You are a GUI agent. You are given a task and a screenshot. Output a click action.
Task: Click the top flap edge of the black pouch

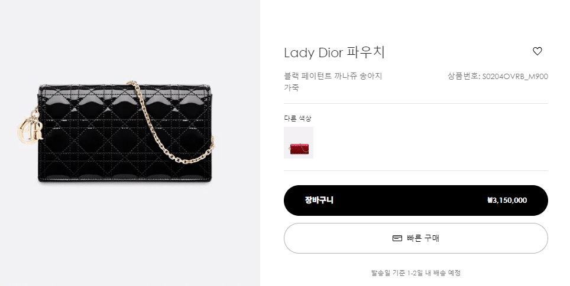pos(125,87)
